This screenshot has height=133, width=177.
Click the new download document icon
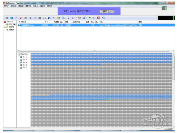(x=16, y=18)
